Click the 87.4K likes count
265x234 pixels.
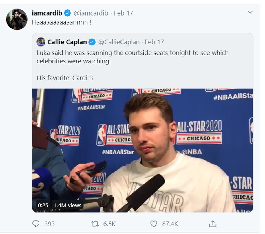[x=170, y=224]
